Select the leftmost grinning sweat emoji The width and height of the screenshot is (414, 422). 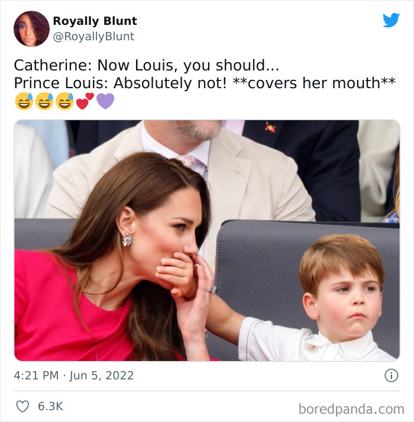(24, 101)
